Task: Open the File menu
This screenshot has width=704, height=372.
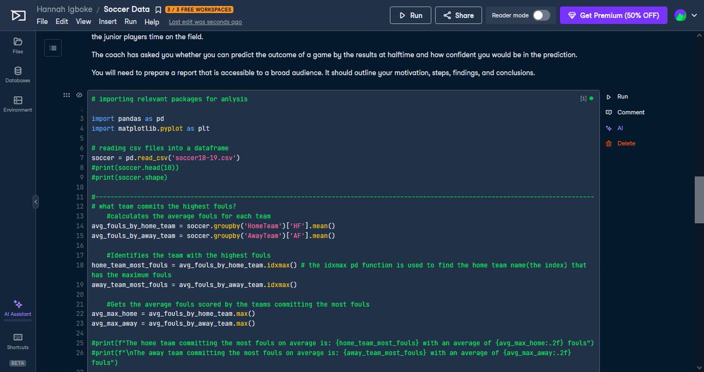Action: pos(42,22)
